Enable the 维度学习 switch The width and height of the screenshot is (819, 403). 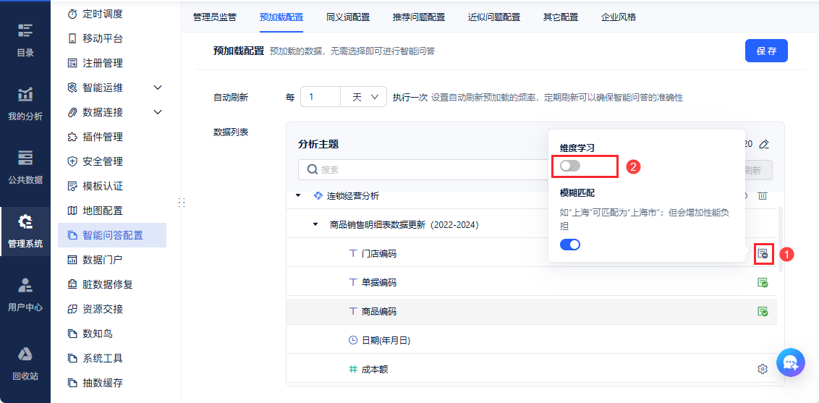[570, 166]
